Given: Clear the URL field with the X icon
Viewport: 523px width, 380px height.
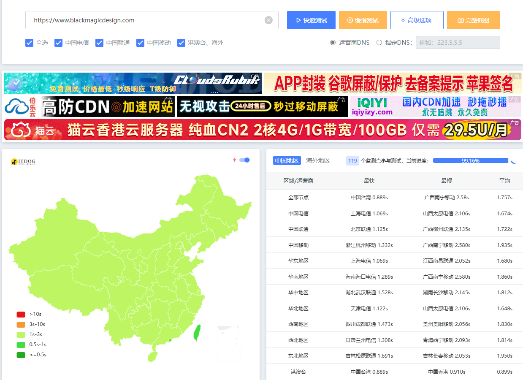Looking at the screenshot, I should click(268, 20).
